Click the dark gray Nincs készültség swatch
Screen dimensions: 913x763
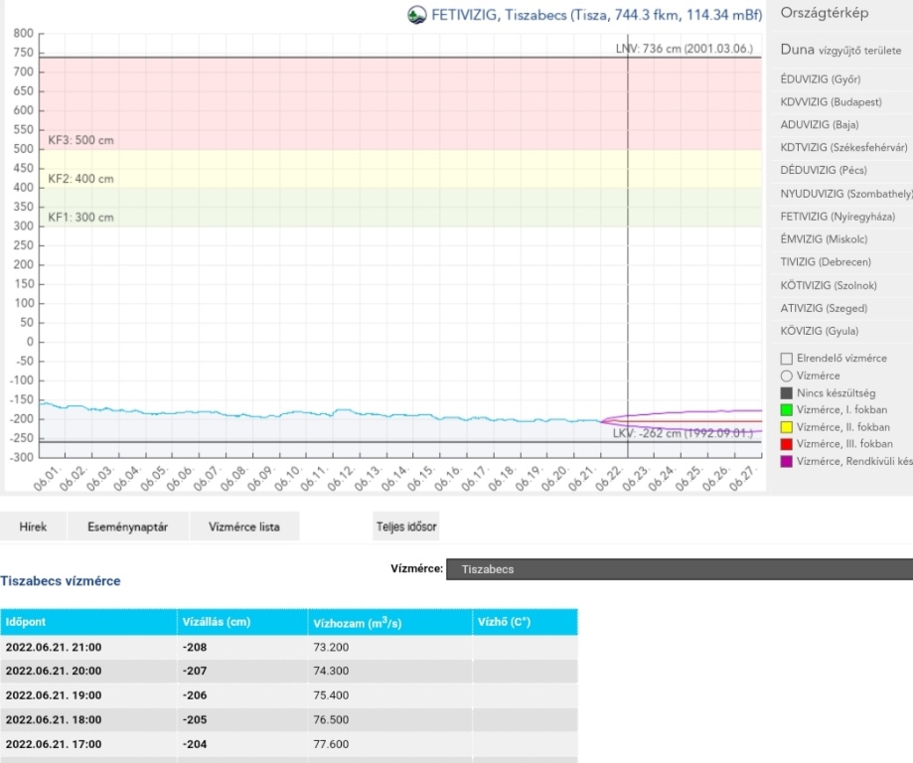(786, 393)
